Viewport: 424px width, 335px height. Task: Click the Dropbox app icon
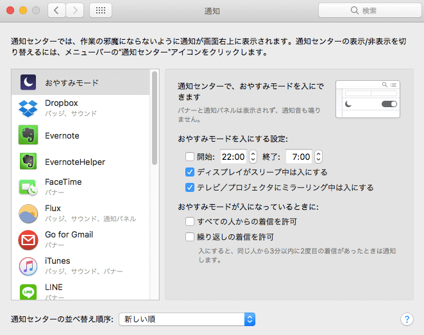point(28,108)
